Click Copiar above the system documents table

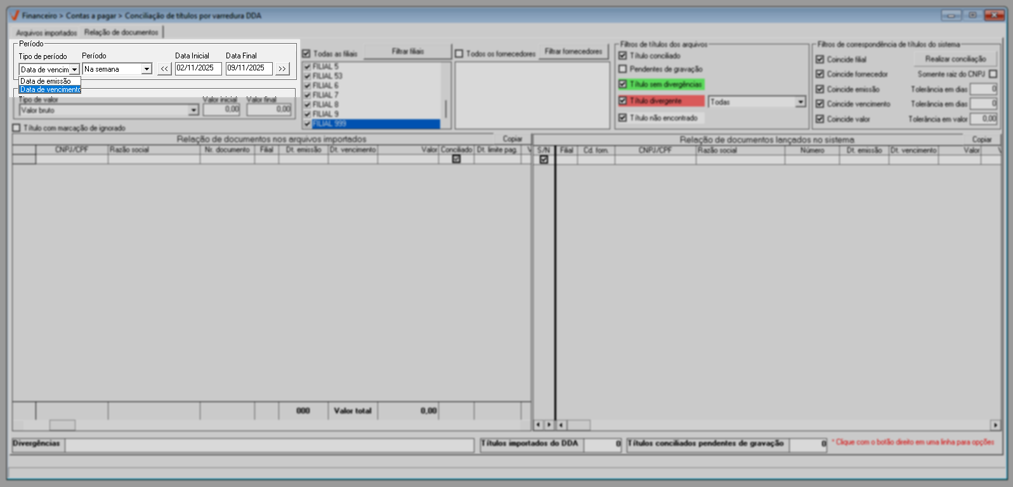[982, 140]
